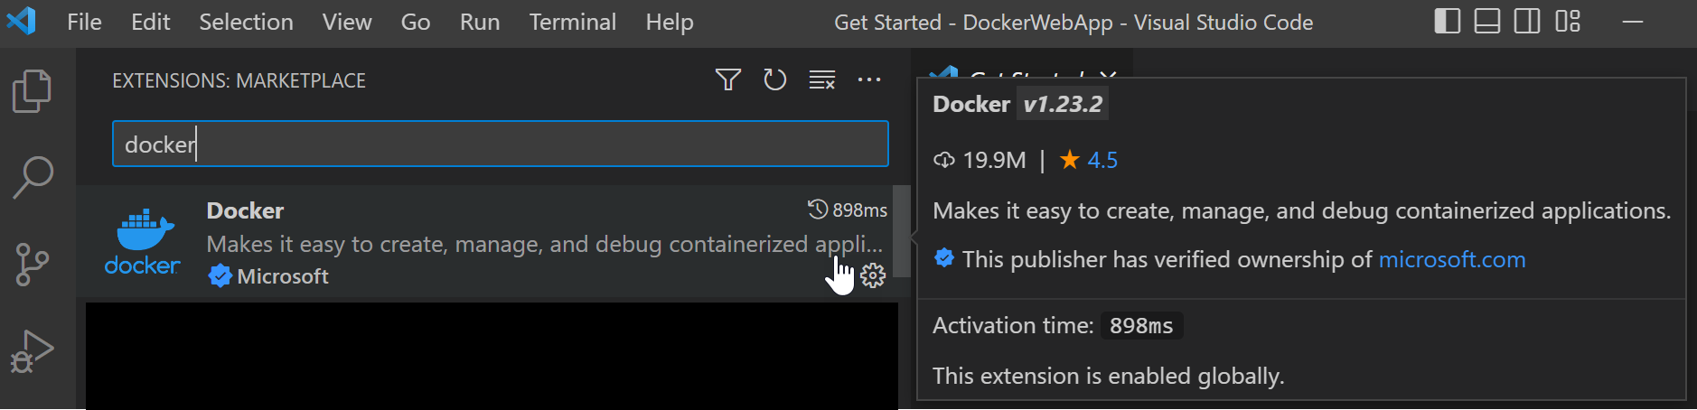Open the Customize Layout options
This screenshot has width=1697, height=410.
(x=1568, y=22)
